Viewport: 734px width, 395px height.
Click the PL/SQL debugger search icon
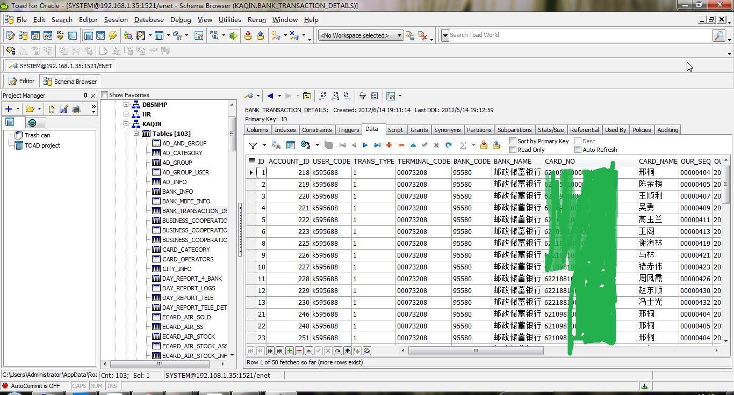click(214, 35)
